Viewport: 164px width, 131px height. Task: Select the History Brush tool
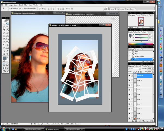(x=7, y=36)
